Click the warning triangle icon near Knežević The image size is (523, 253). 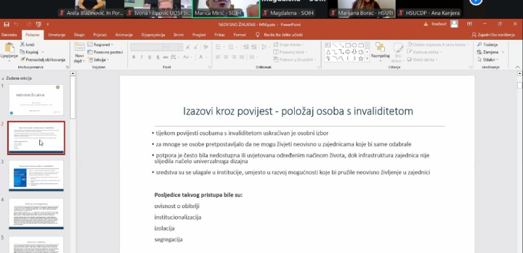tap(426, 24)
